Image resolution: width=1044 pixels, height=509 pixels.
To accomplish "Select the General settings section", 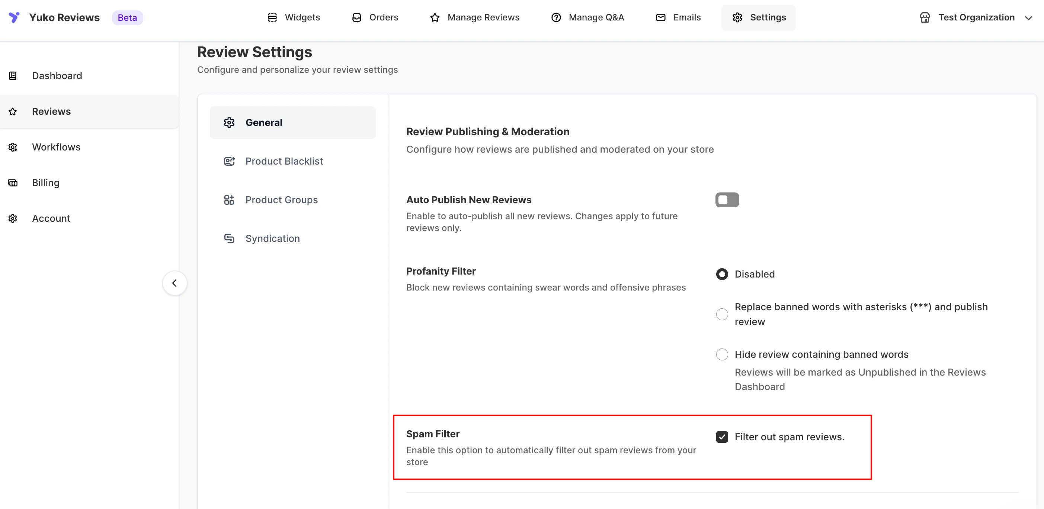I will pyautogui.click(x=292, y=123).
